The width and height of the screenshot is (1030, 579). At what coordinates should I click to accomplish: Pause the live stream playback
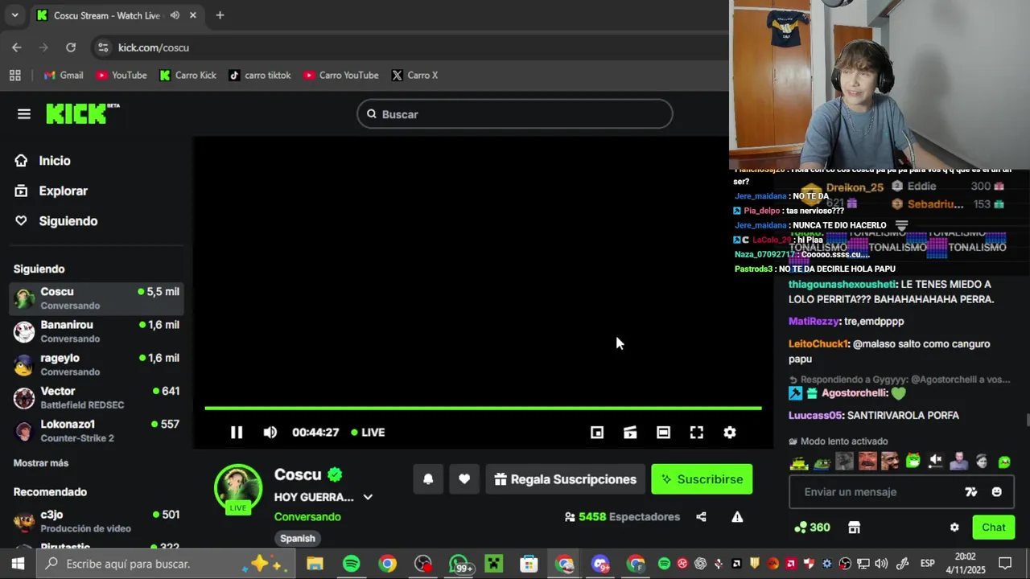click(x=237, y=433)
